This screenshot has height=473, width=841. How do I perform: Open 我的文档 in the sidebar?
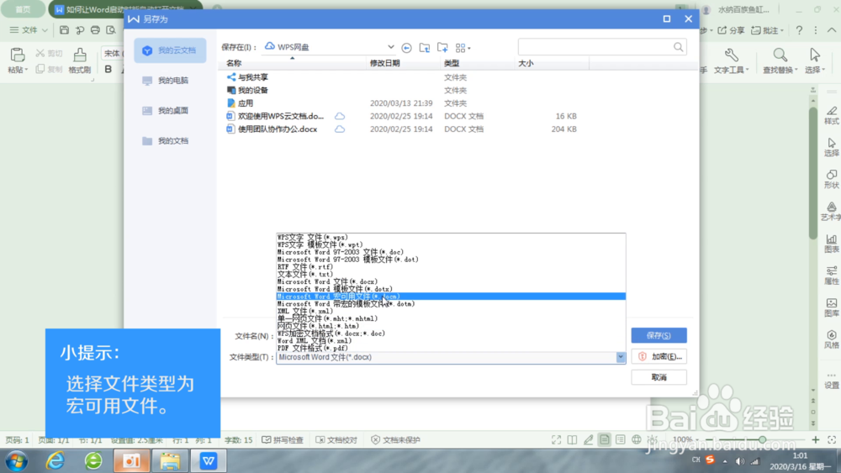point(170,141)
